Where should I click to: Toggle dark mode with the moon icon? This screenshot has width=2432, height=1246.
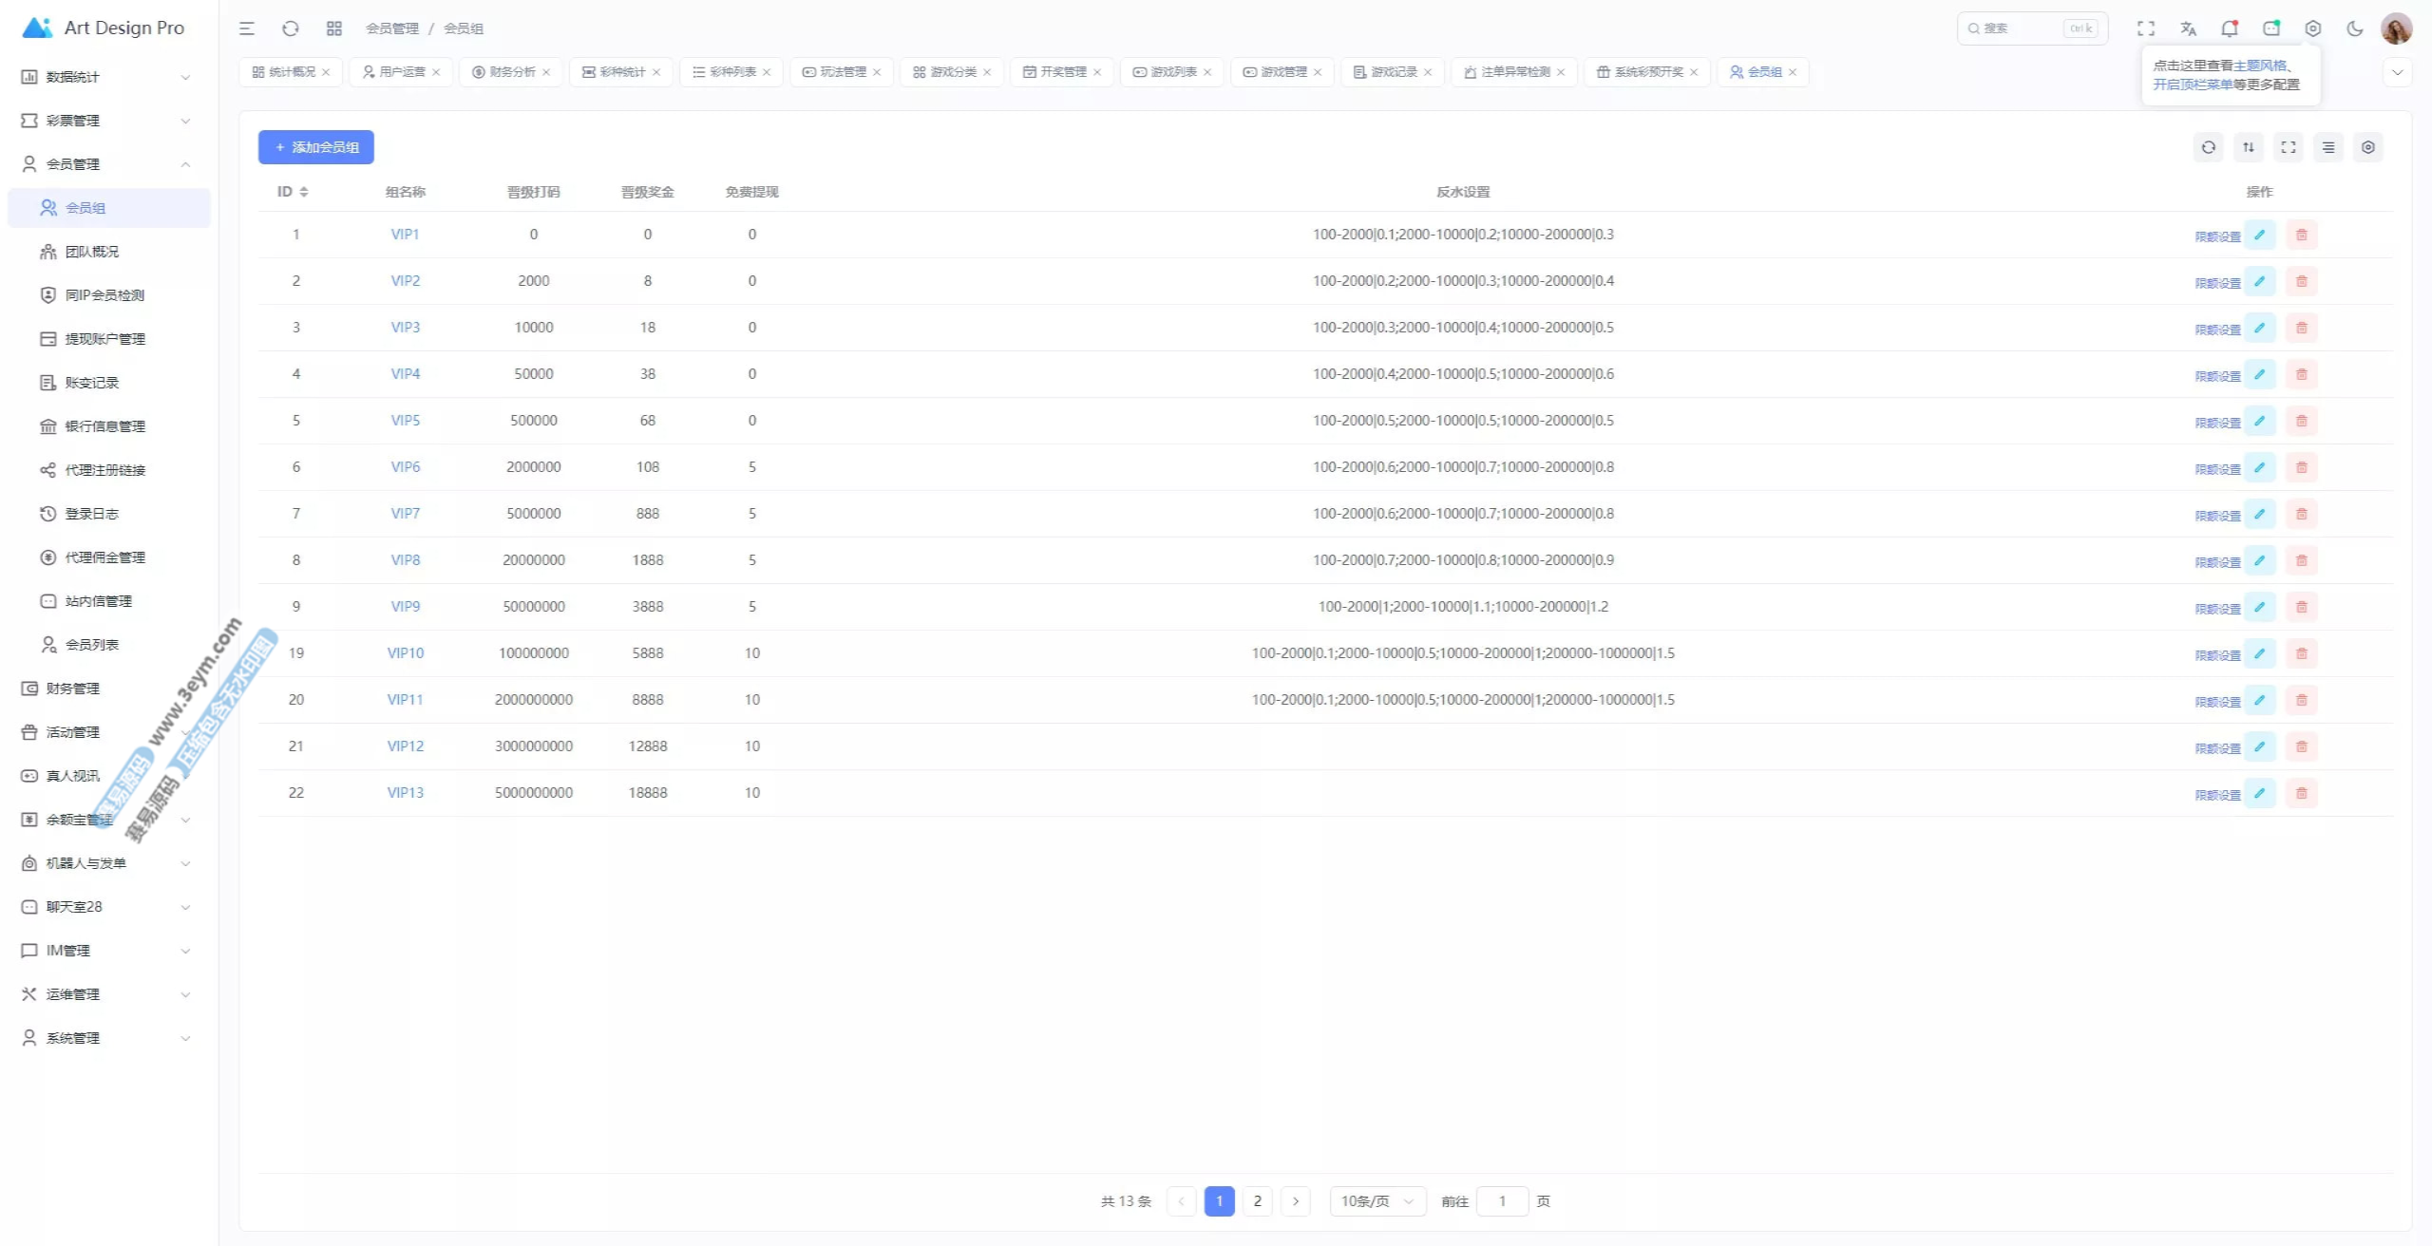pos(2354,28)
